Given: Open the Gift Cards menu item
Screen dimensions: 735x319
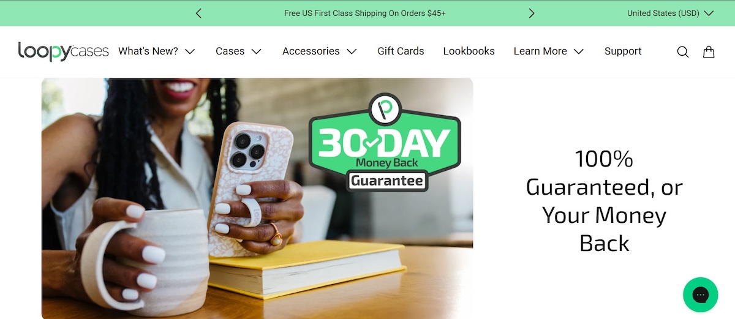Looking at the screenshot, I should coord(401,51).
